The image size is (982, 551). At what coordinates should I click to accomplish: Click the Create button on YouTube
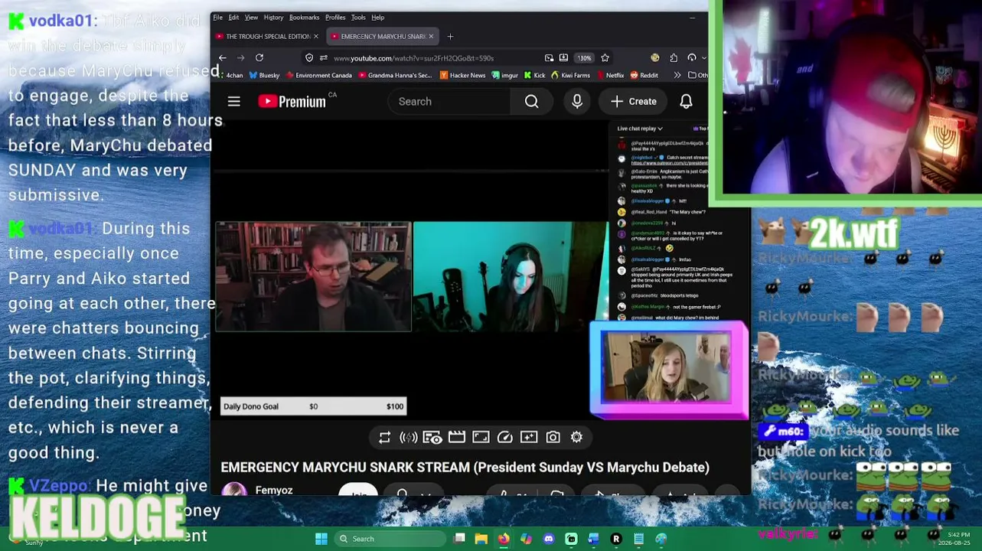click(634, 102)
